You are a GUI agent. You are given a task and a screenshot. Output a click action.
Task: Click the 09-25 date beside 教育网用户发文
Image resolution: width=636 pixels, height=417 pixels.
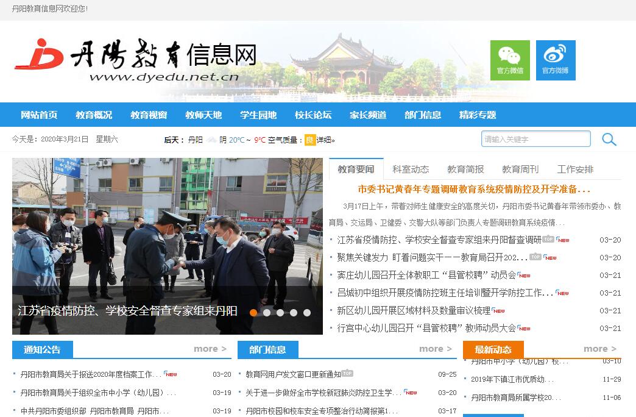[447, 374]
